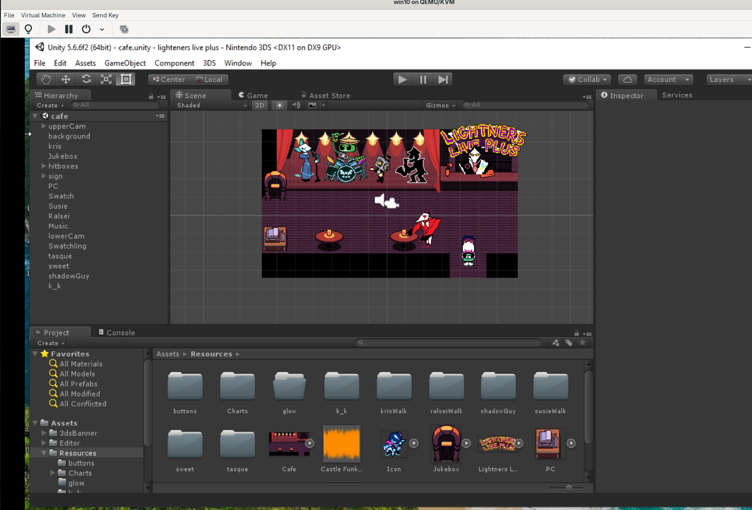Viewport: 752px width, 510px height.
Task: Expand the Charts folder in project tree
Action: (x=53, y=473)
